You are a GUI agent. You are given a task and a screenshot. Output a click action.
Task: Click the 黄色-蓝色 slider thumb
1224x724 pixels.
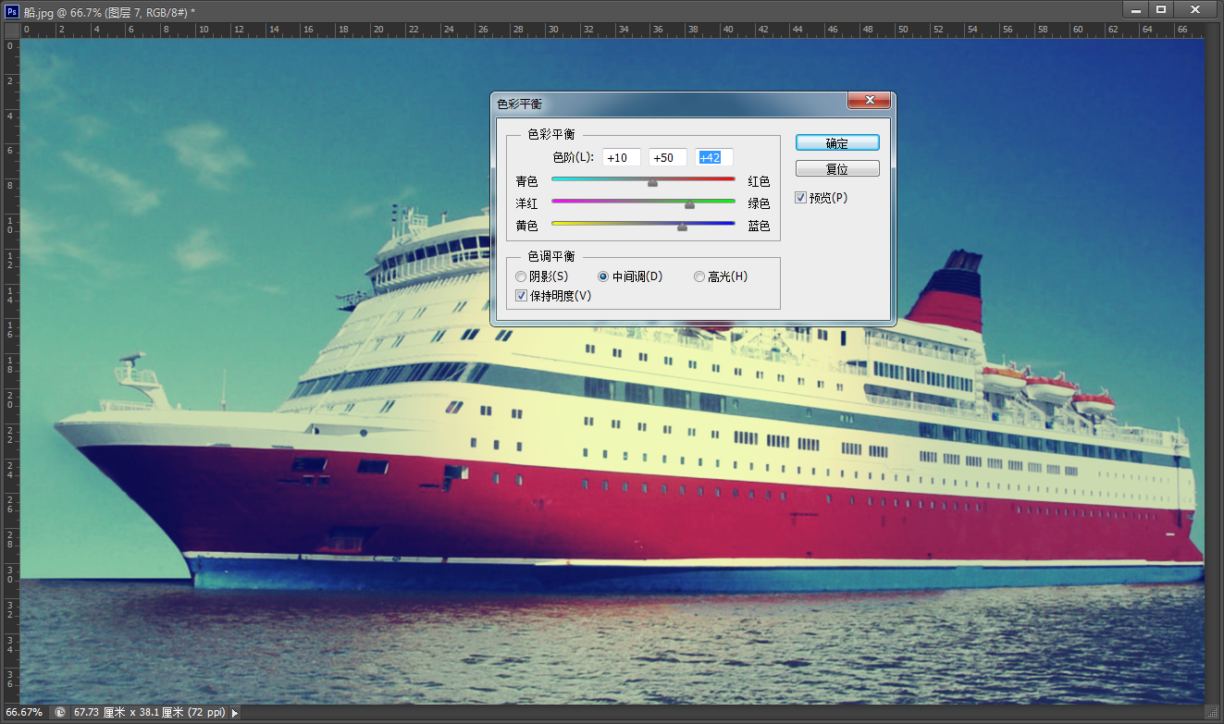(x=682, y=227)
